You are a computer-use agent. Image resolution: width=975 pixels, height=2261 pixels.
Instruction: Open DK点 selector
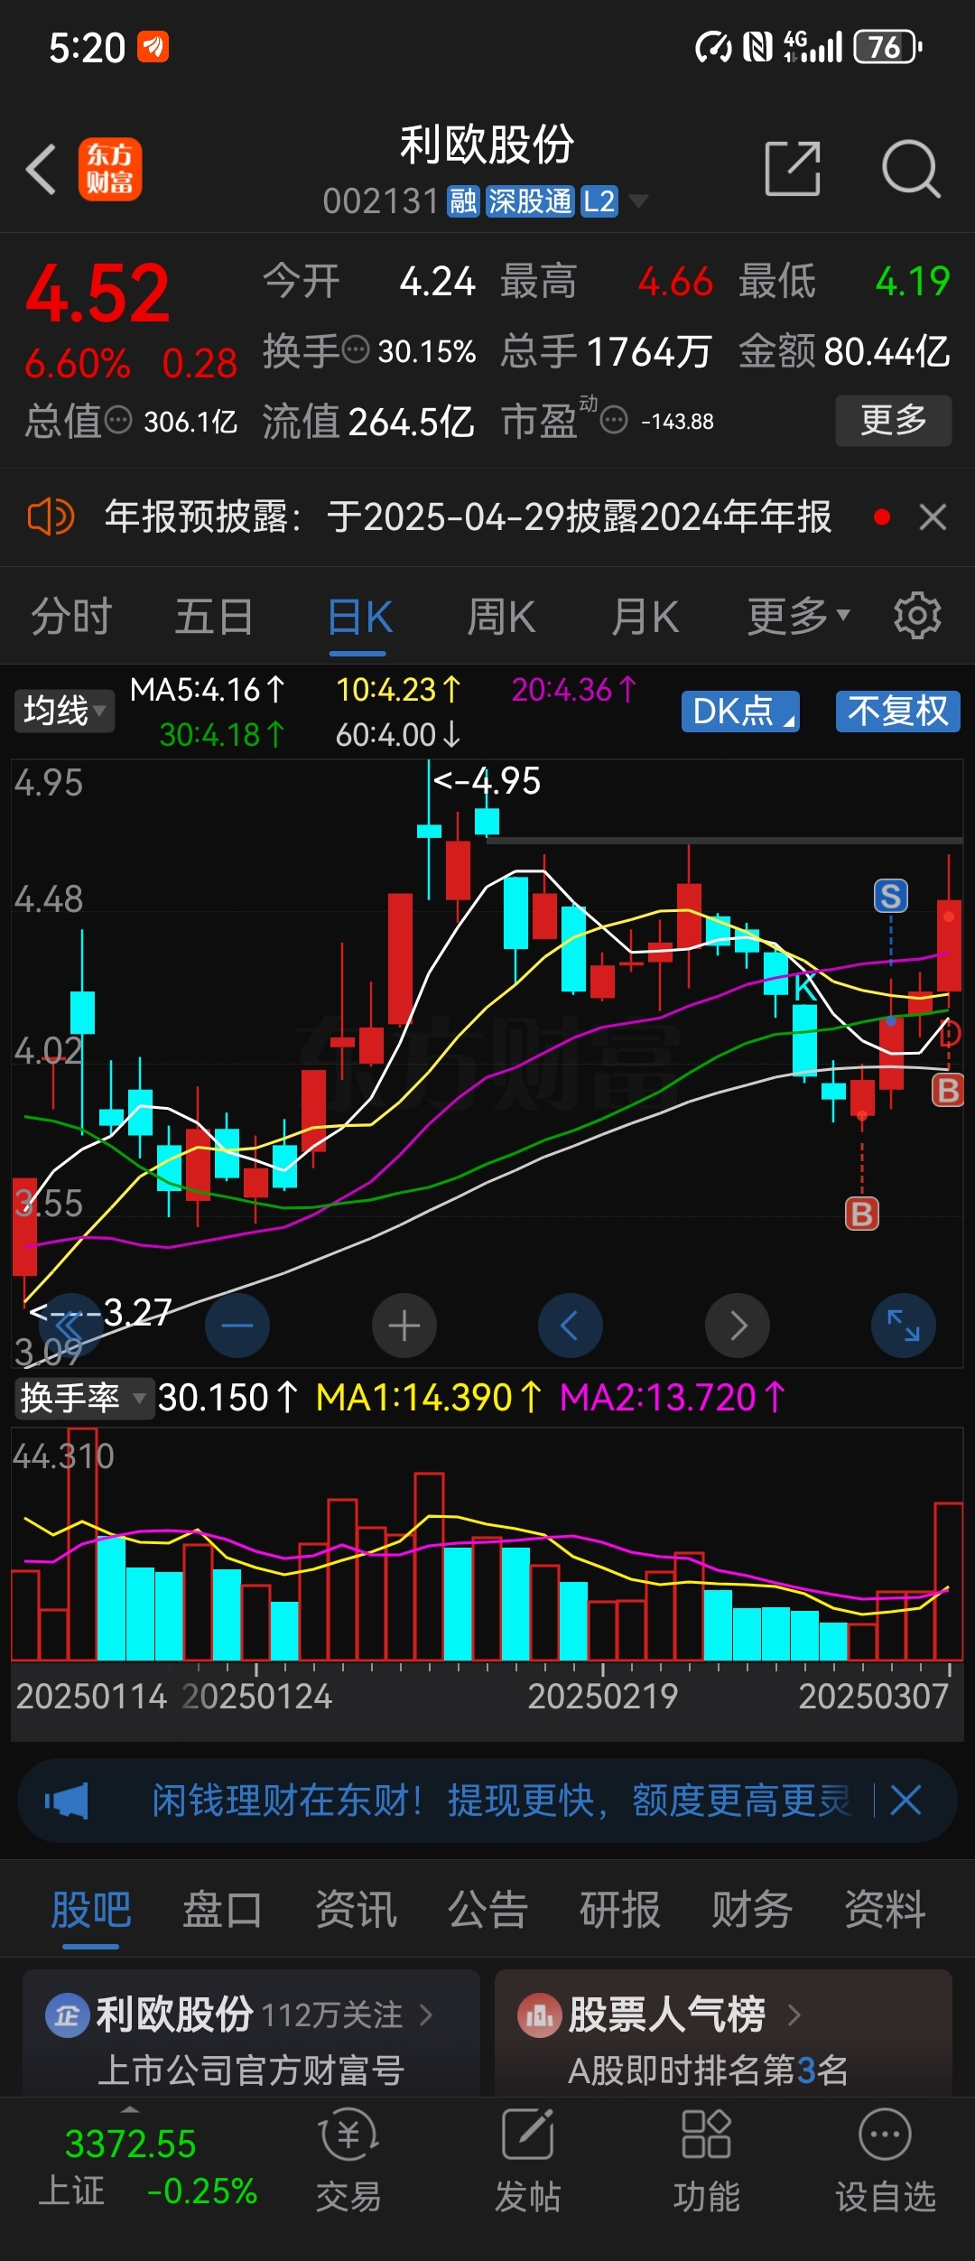740,711
